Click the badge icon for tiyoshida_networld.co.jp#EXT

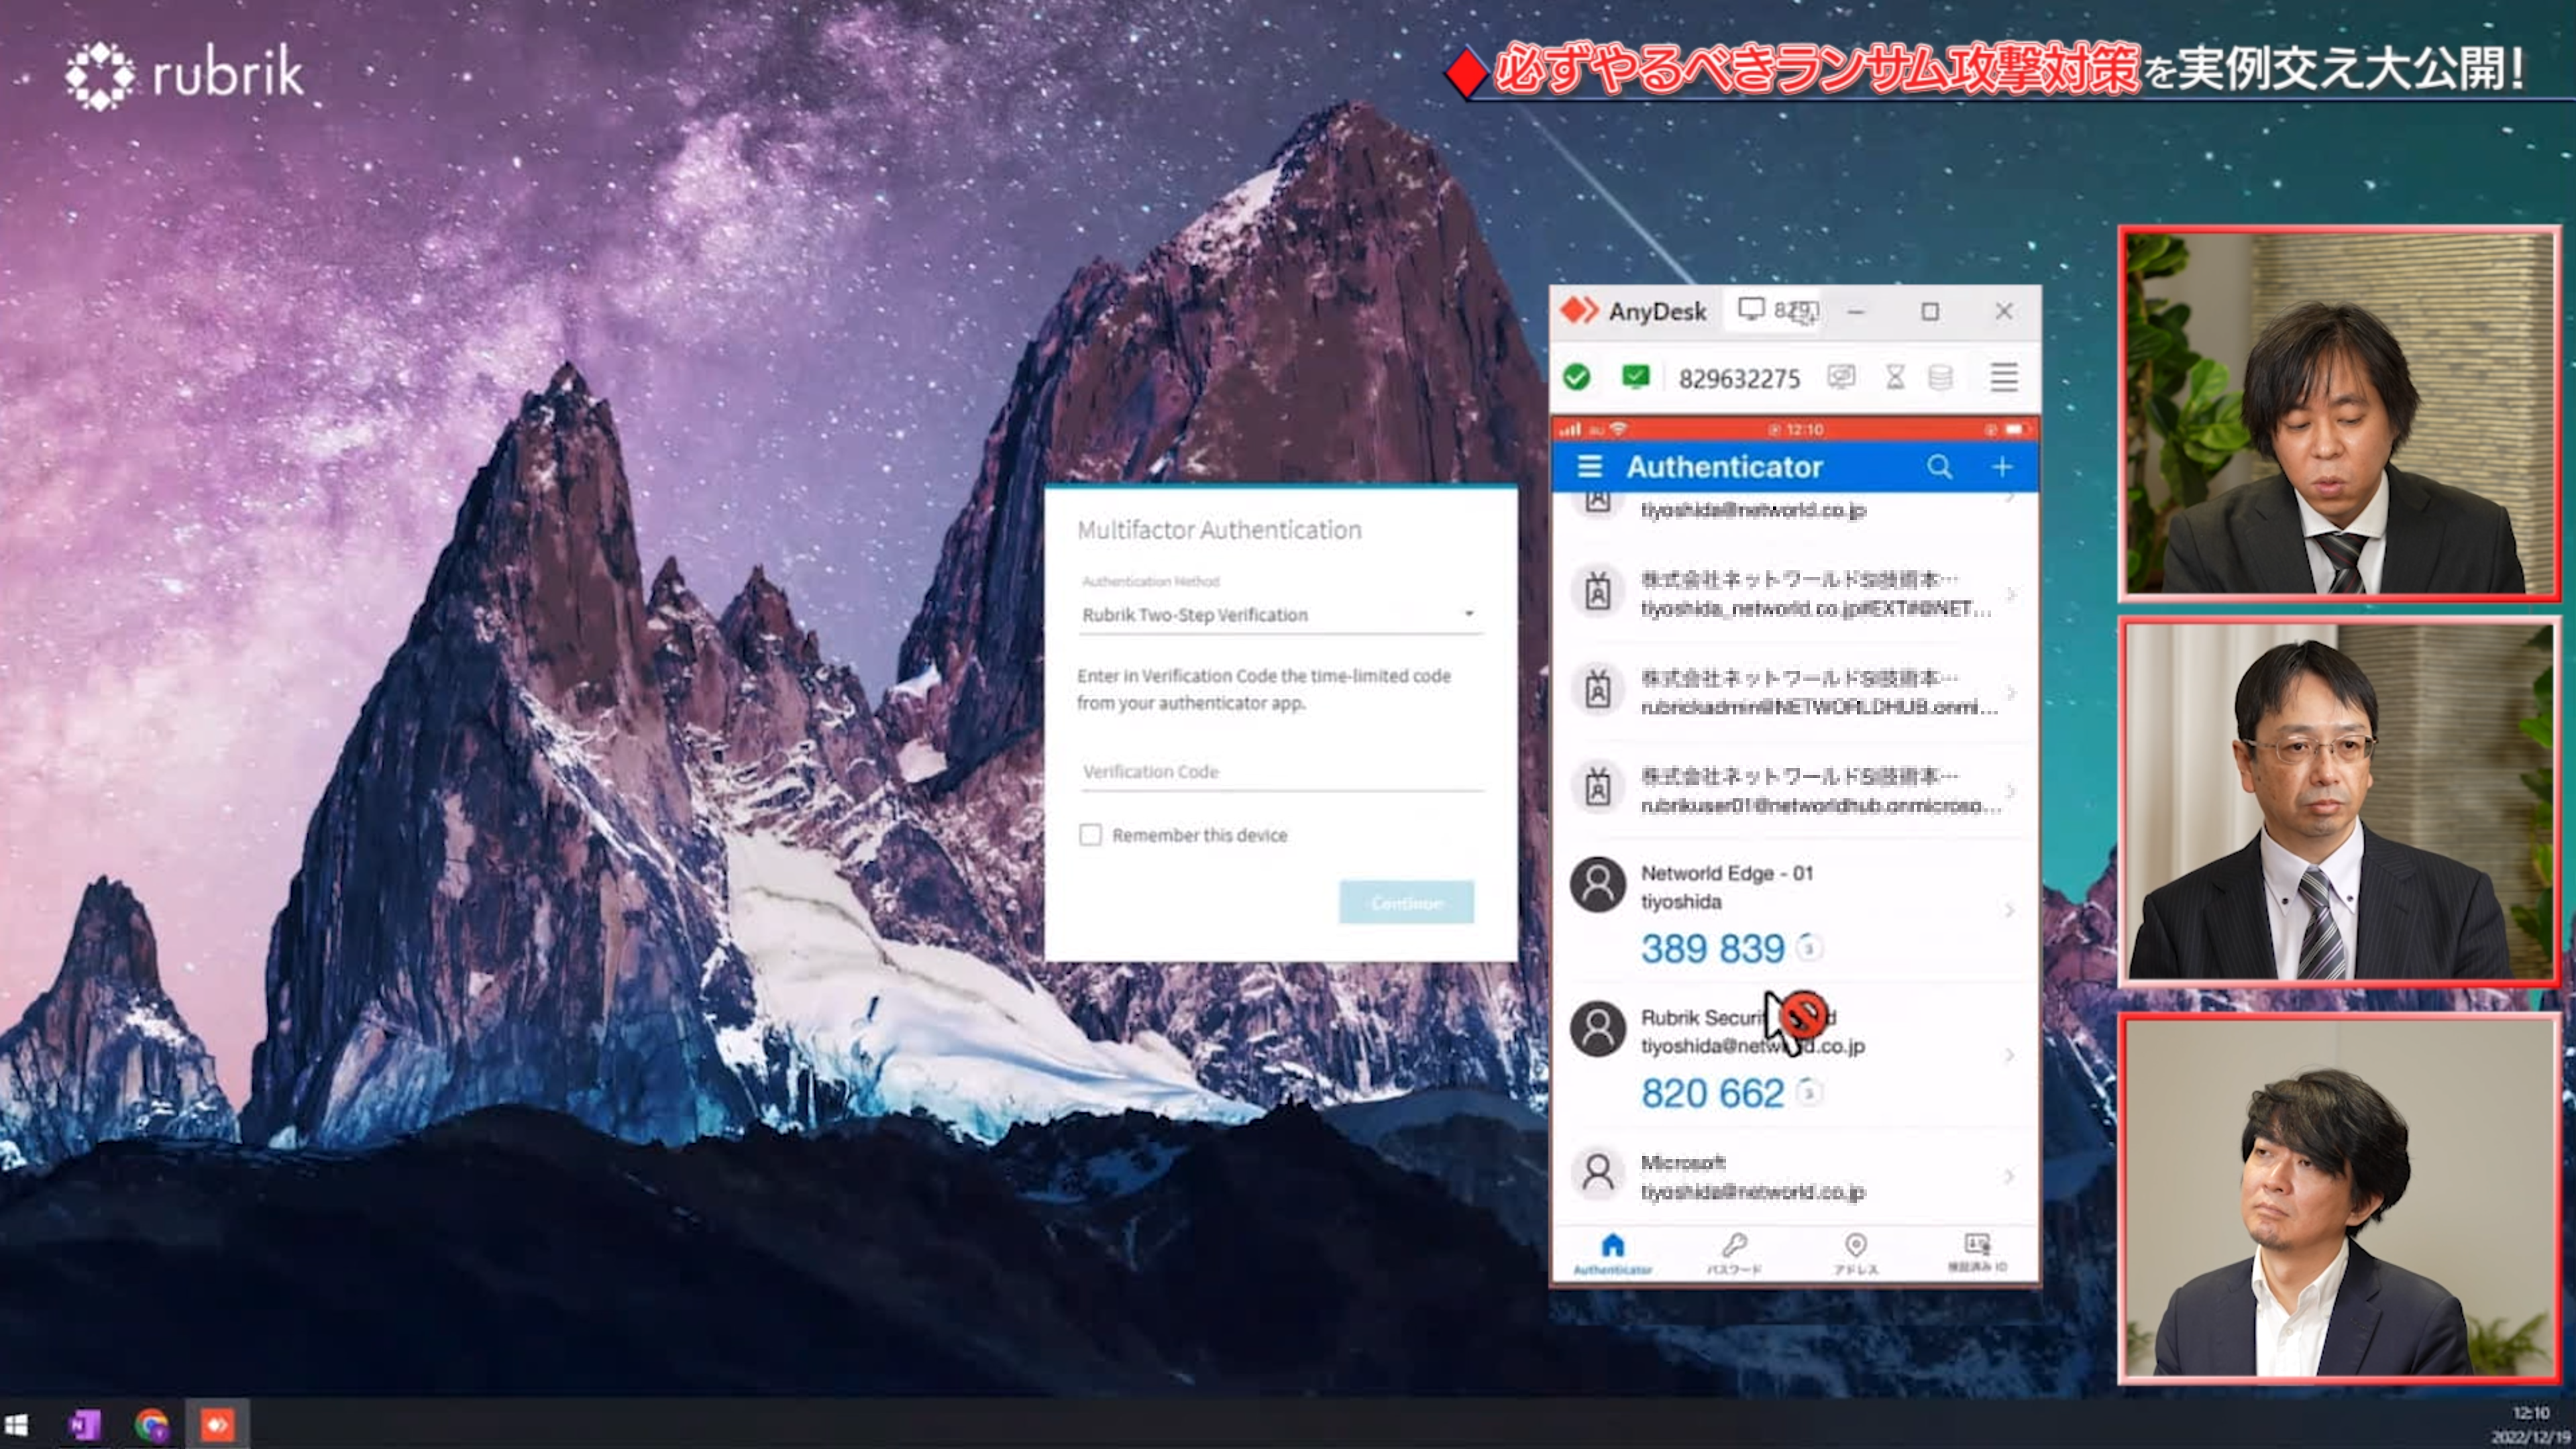[x=1597, y=592]
